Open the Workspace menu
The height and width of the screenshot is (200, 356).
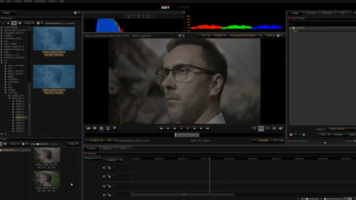point(40,1)
